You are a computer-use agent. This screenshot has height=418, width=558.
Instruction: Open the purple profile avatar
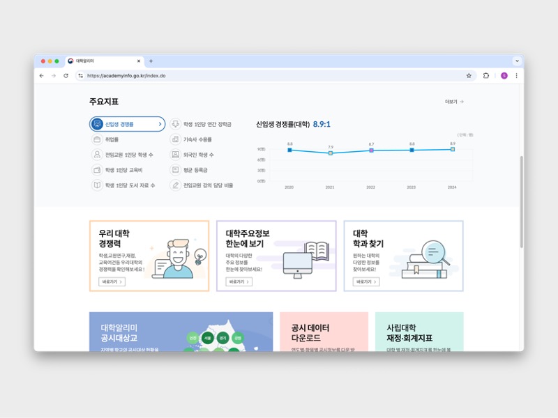[x=504, y=76]
